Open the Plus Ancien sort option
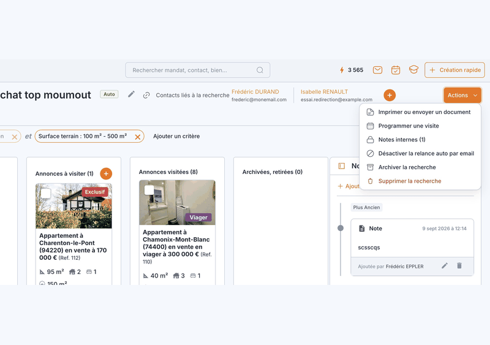The height and width of the screenshot is (345, 490). pyautogui.click(x=366, y=207)
